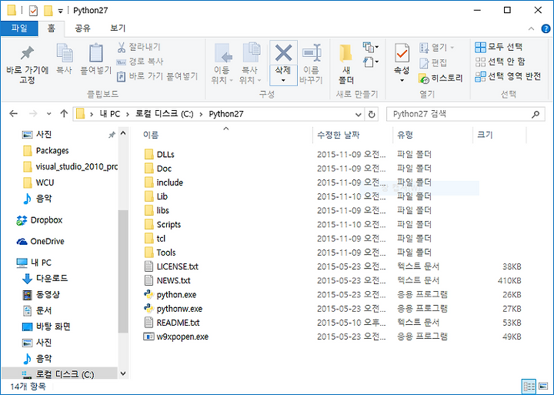Click the Copy (복사) clipboard icon
This screenshot has width=554, height=395.
(x=65, y=53)
